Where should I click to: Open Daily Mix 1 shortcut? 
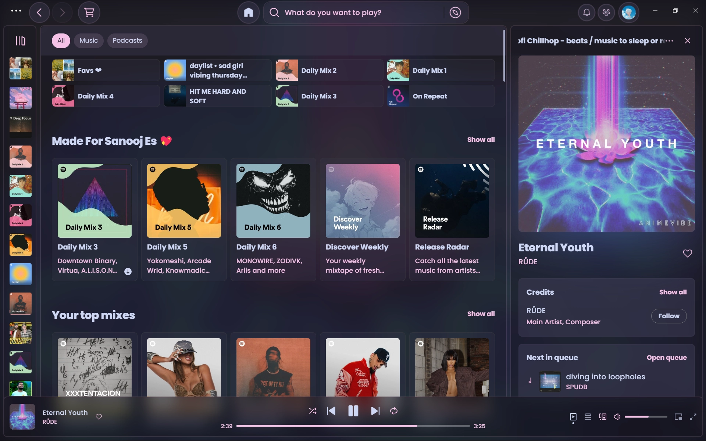click(441, 70)
